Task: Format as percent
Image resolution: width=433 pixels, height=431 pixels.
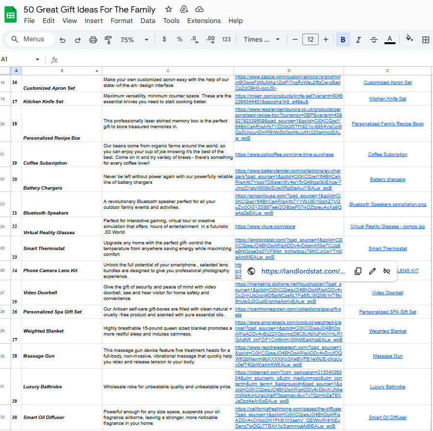Action: tap(180, 39)
